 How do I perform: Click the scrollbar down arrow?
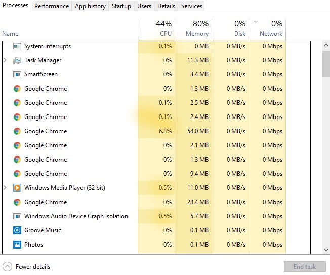326,250
